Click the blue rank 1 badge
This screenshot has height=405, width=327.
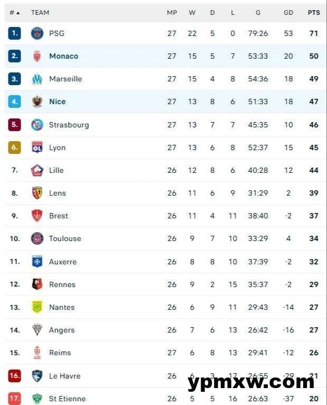click(14, 33)
